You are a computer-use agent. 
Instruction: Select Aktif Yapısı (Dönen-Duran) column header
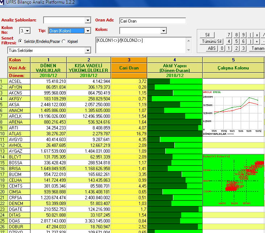coord(175,68)
